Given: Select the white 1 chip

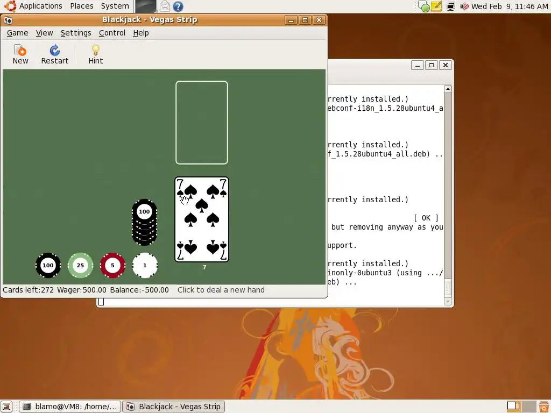Looking at the screenshot, I should click(145, 266).
